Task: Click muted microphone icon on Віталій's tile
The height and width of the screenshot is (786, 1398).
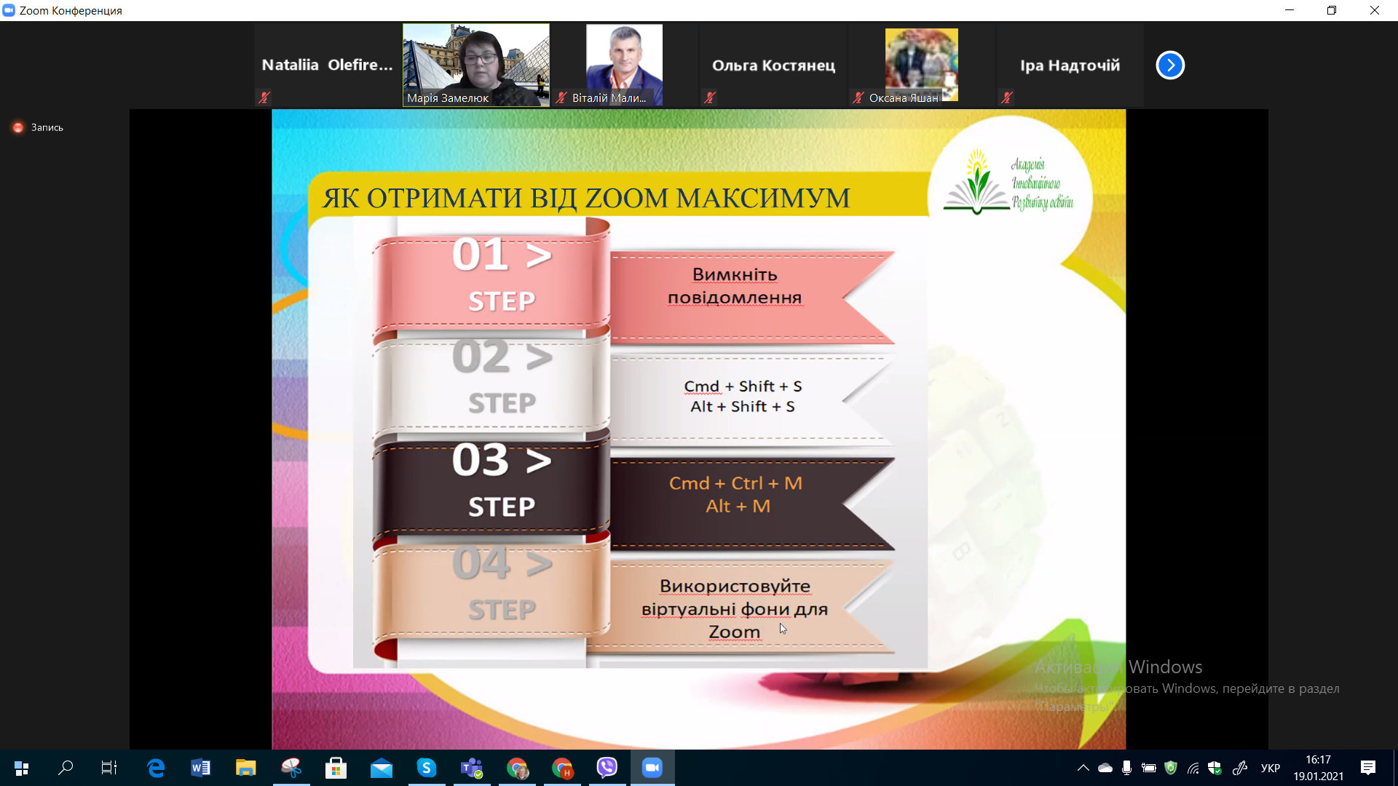Action: pyautogui.click(x=561, y=98)
